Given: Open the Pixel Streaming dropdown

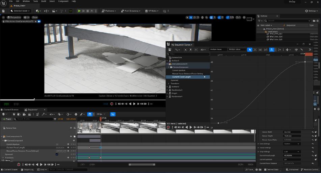Looking at the screenshot, I should point(131,11).
